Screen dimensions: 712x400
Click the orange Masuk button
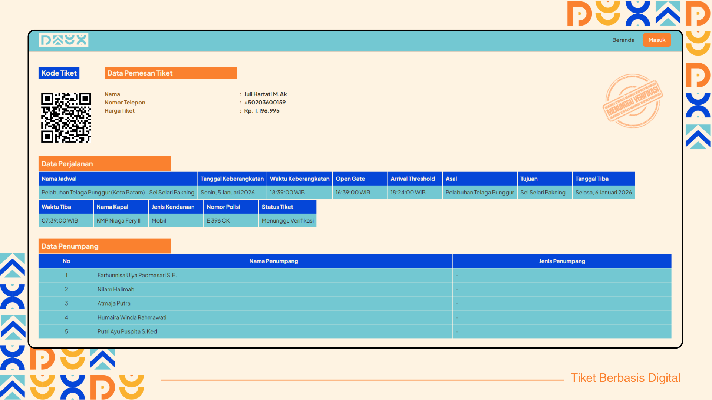(x=657, y=40)
